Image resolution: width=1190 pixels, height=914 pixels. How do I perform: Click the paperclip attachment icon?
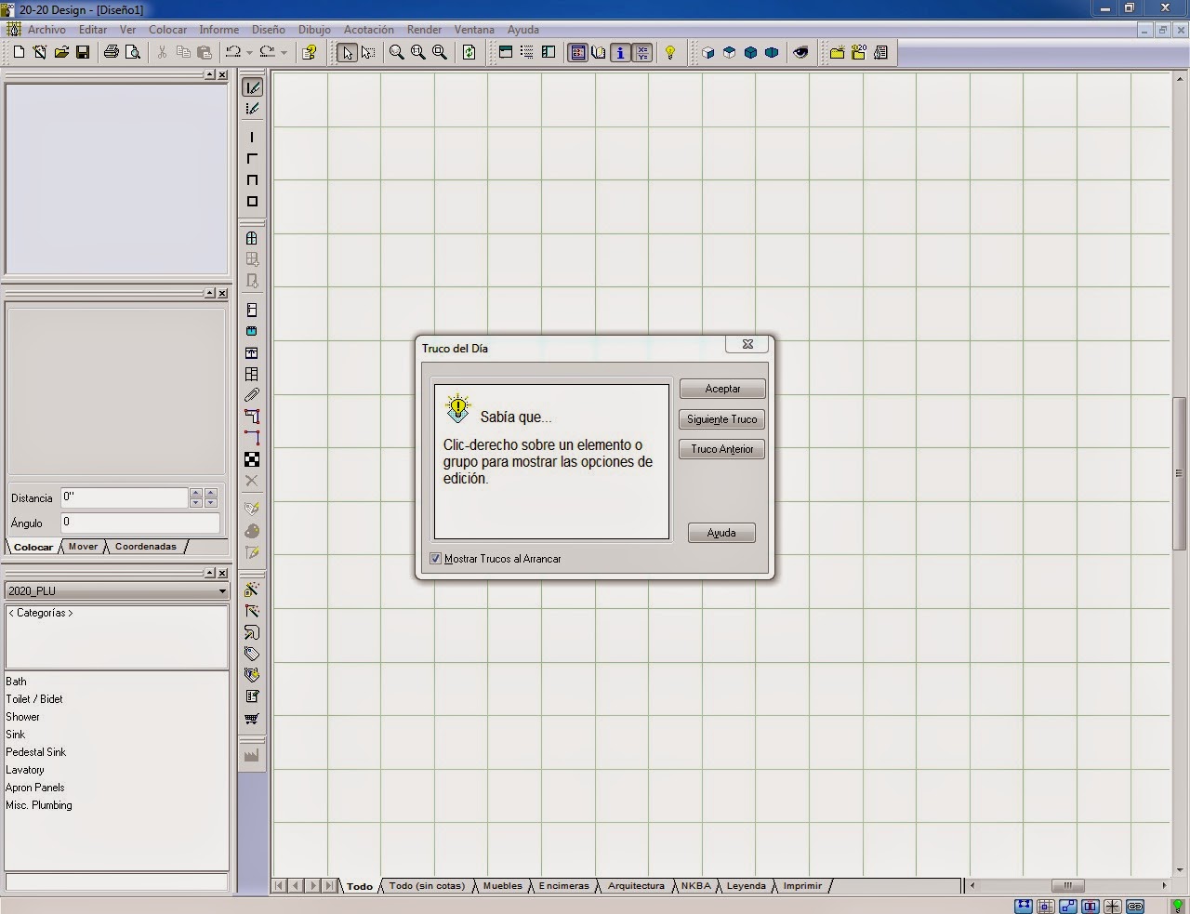click(252, 395)
